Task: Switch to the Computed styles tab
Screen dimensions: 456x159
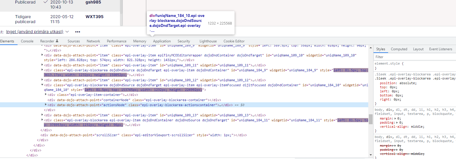Action: point(399,49)
